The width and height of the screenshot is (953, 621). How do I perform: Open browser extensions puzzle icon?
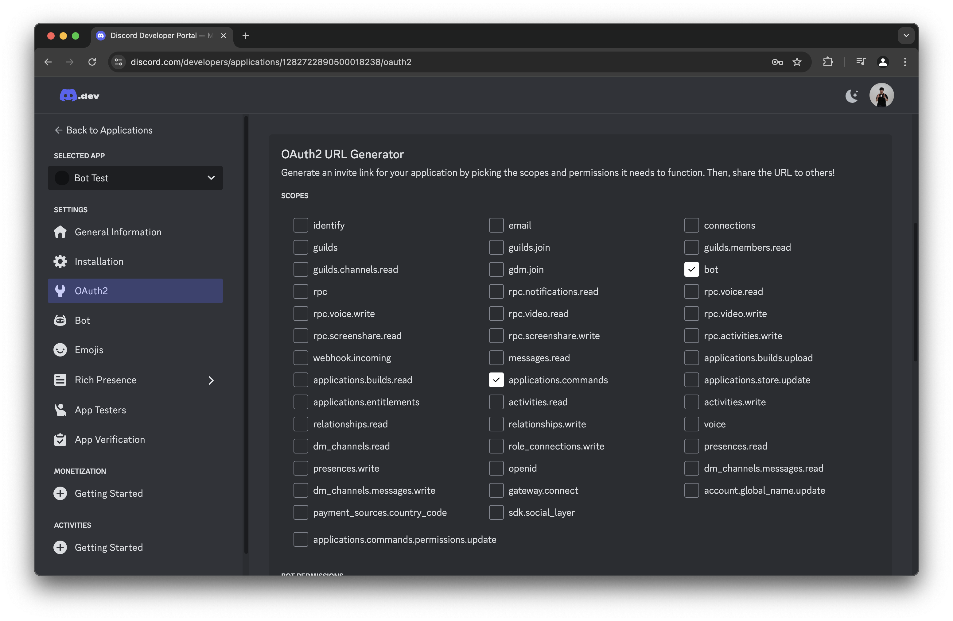(828, 62)
